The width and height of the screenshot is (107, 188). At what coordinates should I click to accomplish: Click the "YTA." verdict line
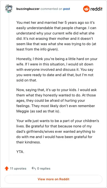pyautogui.click(x=20, y=152)
